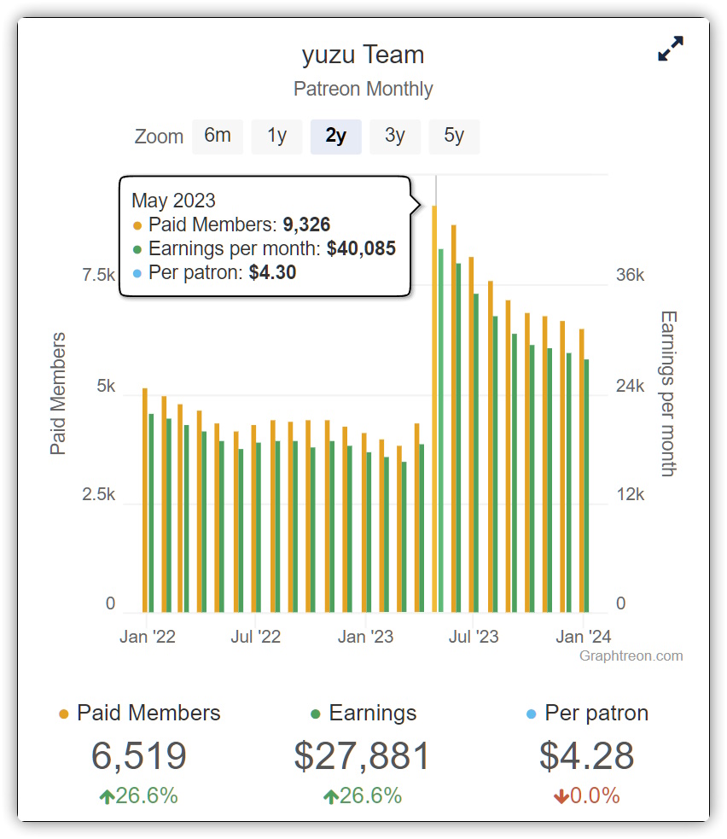This screenshot has height=839, width=727.
Task: Toggle the Per patron series legend
Action: click(596, 714)
